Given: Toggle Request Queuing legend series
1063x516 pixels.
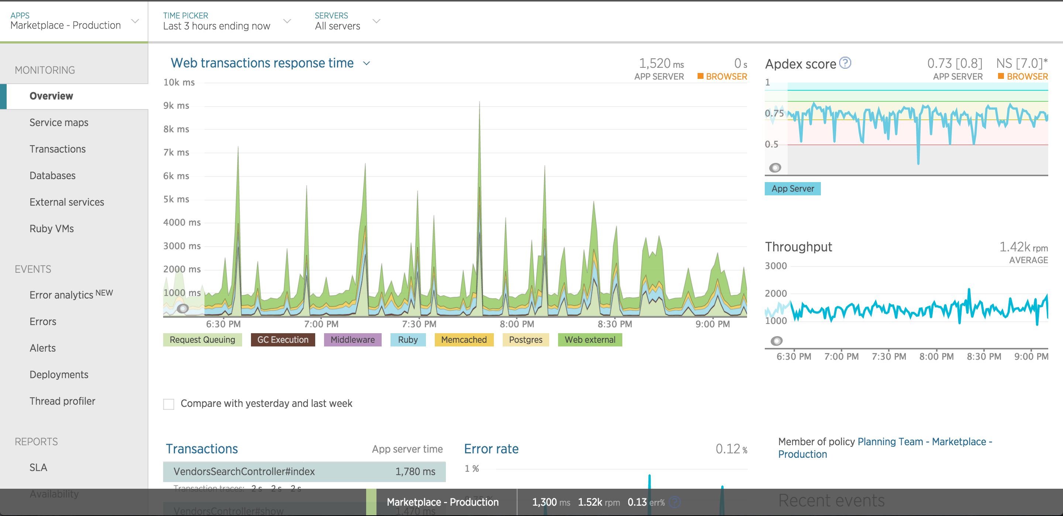Looking at the screenshot, I should tap(202, 339).
